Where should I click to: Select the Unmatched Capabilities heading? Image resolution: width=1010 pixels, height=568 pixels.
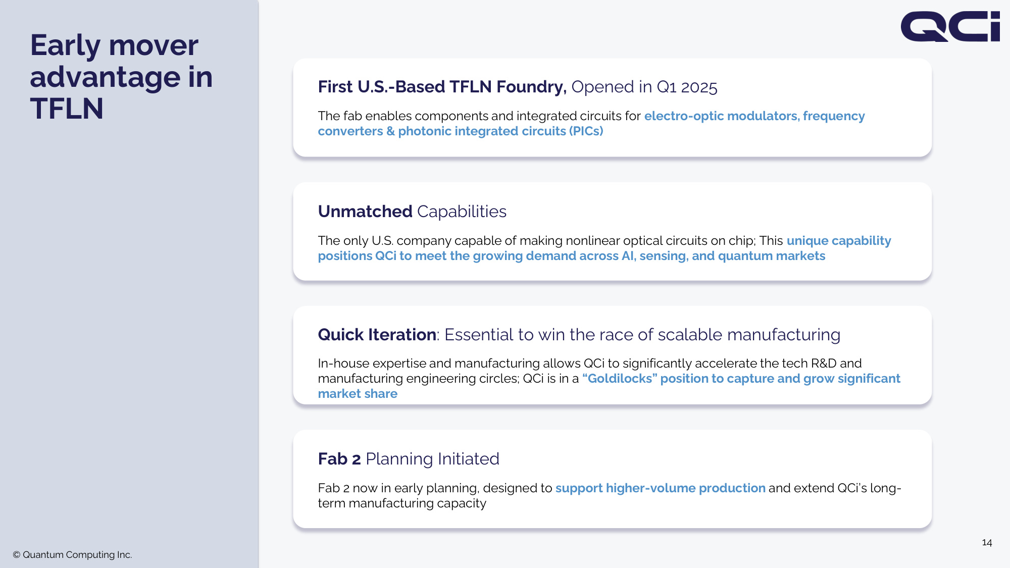tap(412, 212)
